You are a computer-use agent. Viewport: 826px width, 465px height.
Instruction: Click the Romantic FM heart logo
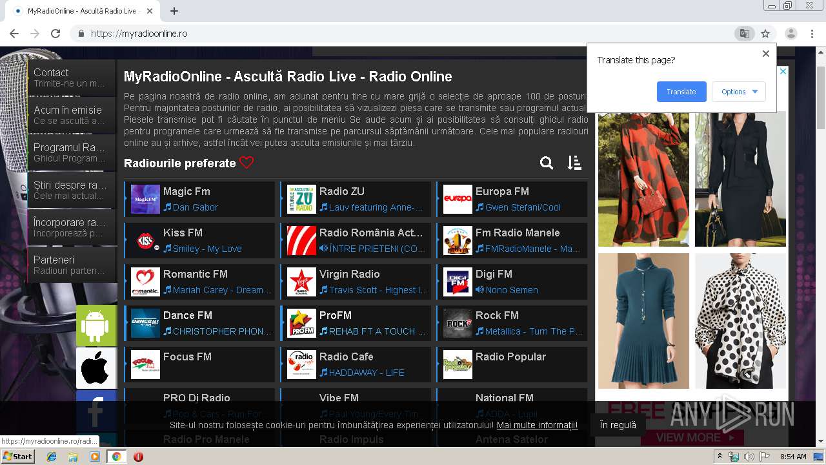point(145,282)
